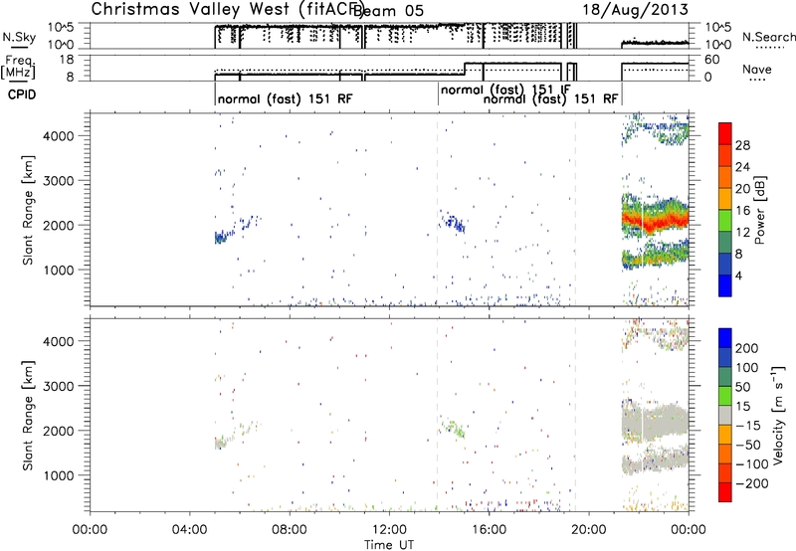Image resolution: width=796 pixels, height=551 pixels.
Task: Click the "Slant Range [km]" label of velocity panel
Action: (28, 415)
